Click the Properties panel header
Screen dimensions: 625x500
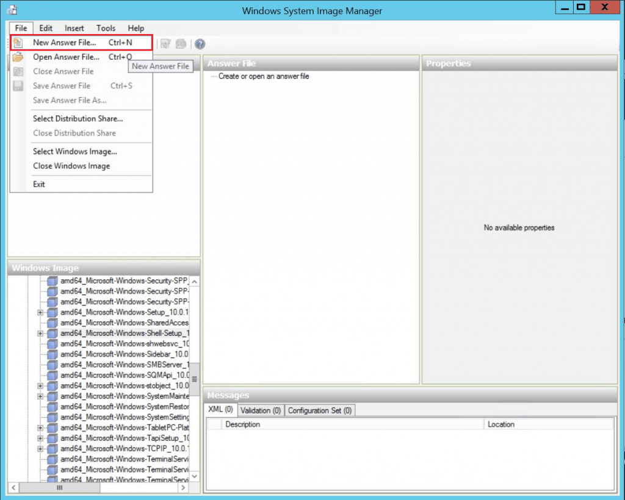(519, 63)
